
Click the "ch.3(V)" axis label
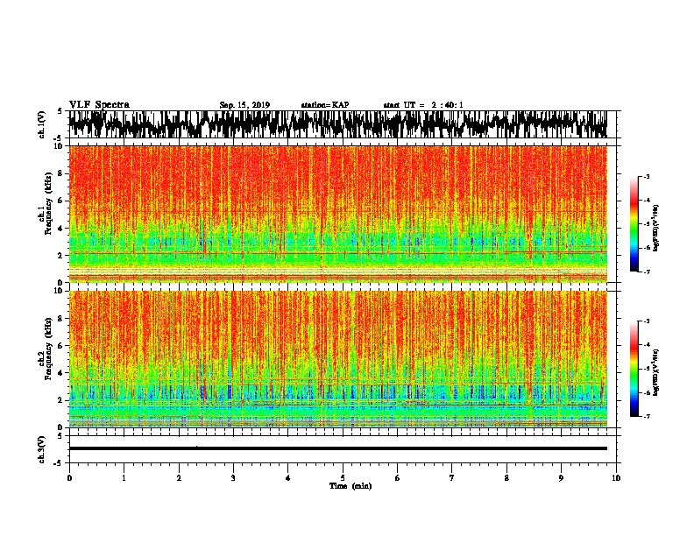[42, 449]
